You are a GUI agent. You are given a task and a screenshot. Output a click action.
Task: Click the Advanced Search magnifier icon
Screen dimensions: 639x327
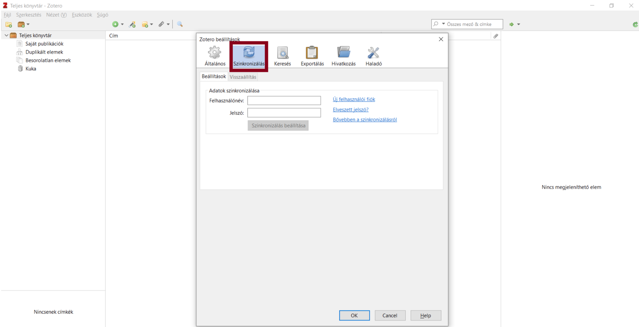pyautogui.click(x=180, y=24)
